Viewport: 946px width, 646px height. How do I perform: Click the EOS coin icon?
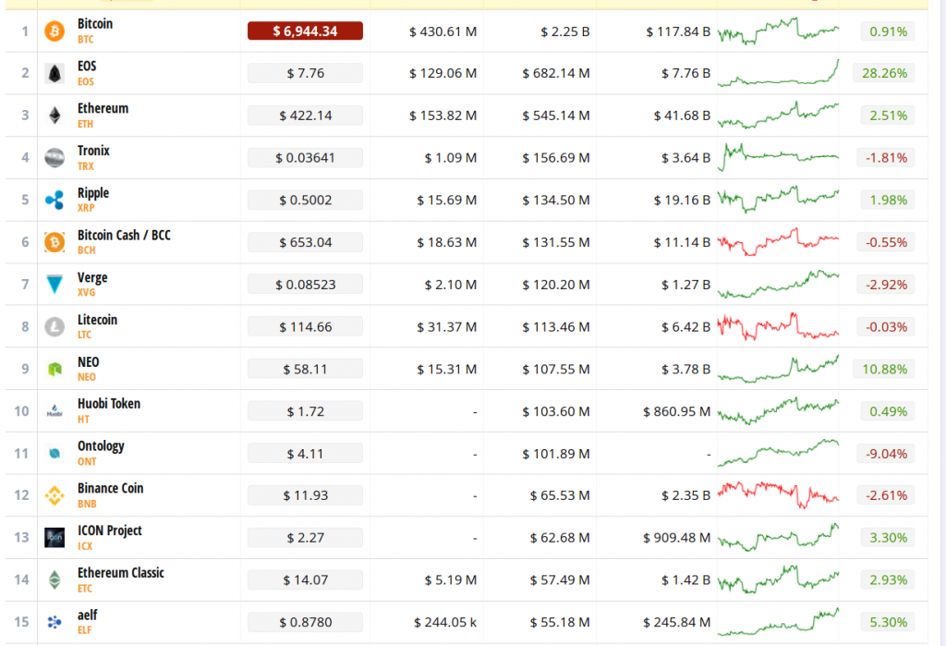coord(55,74)
